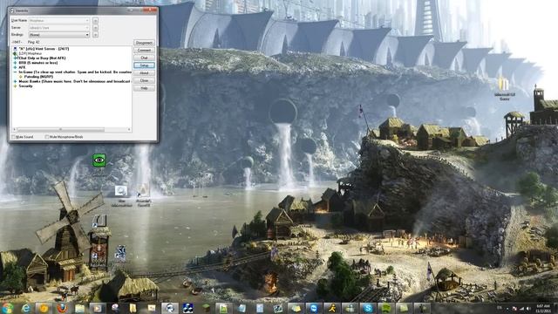558x314 pixels.
Task: Click the Comment button
Action: [x=144, y=51]
